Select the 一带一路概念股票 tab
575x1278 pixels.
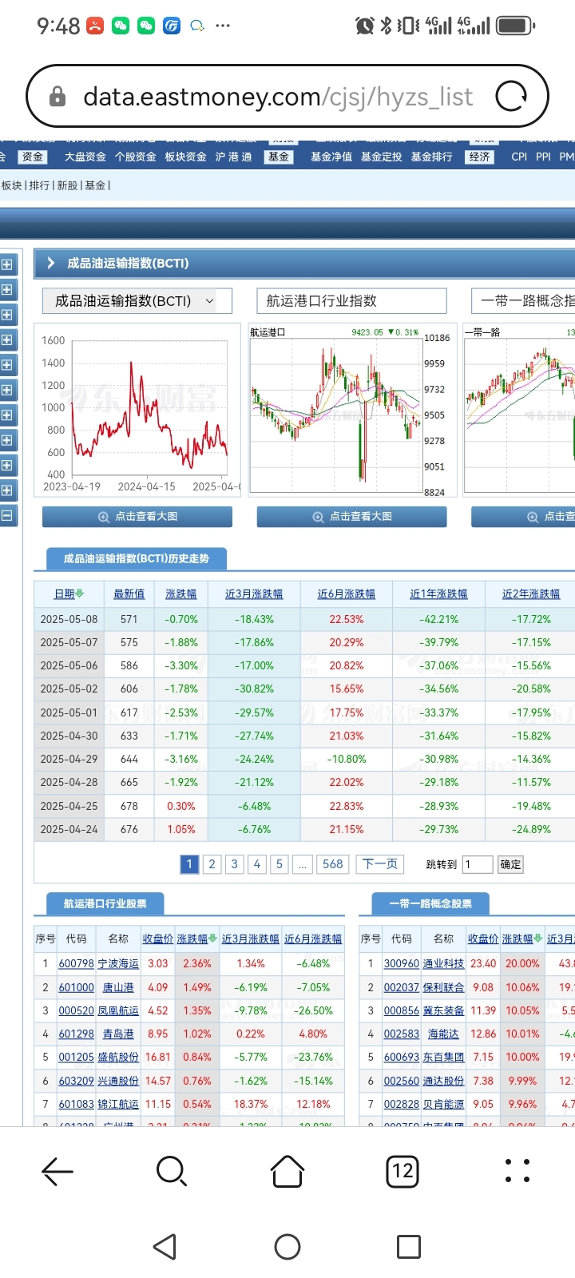click(430, 904)
